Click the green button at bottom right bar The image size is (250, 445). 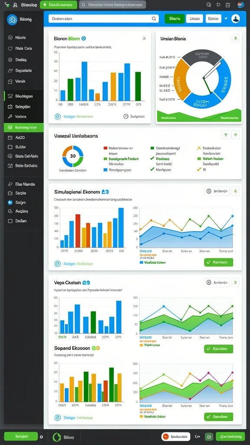[x=230, y=436]
